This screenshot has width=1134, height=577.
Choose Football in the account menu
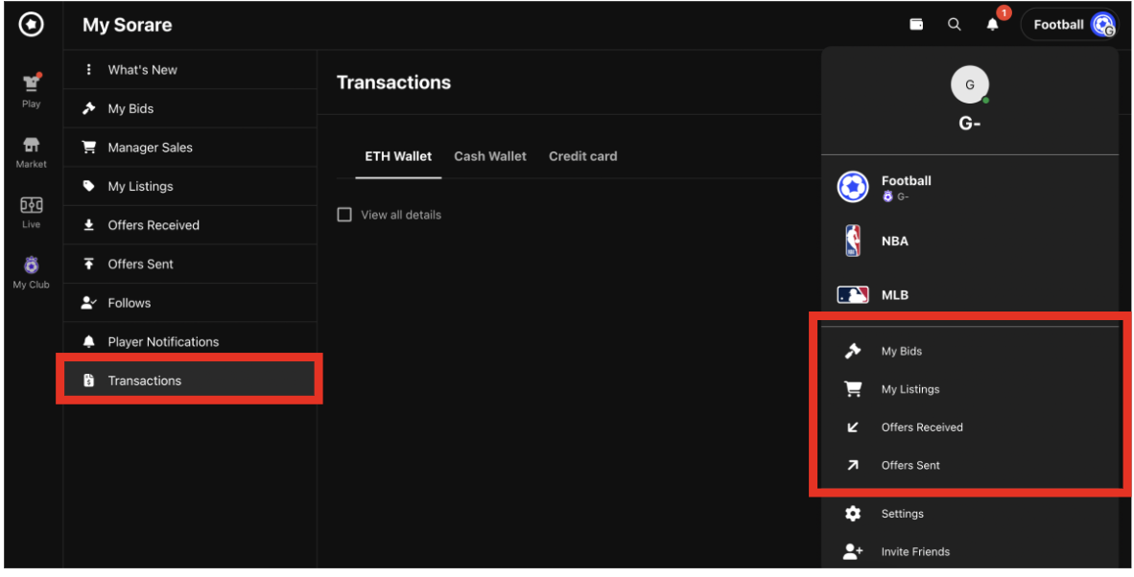(x=970, y=187)
